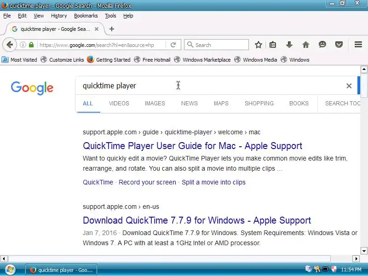Click the Google logo
Image resolution: width=368 pixels, height=276 pixels.
pos(32,88)
